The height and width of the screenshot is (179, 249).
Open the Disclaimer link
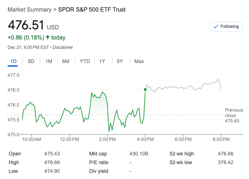[x=64, y=47]
